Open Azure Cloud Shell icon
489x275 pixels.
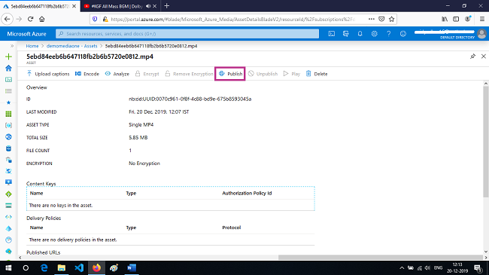click(332, 34)
